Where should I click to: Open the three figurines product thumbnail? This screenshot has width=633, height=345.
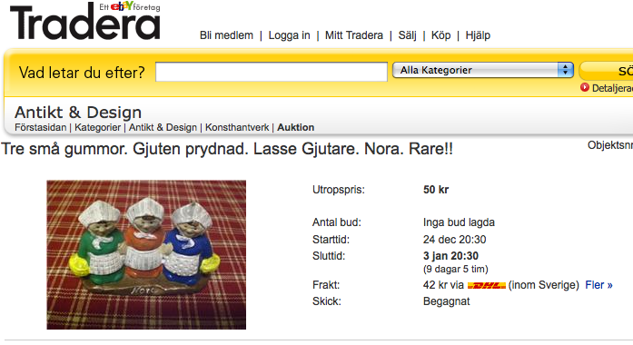[146, 254]
